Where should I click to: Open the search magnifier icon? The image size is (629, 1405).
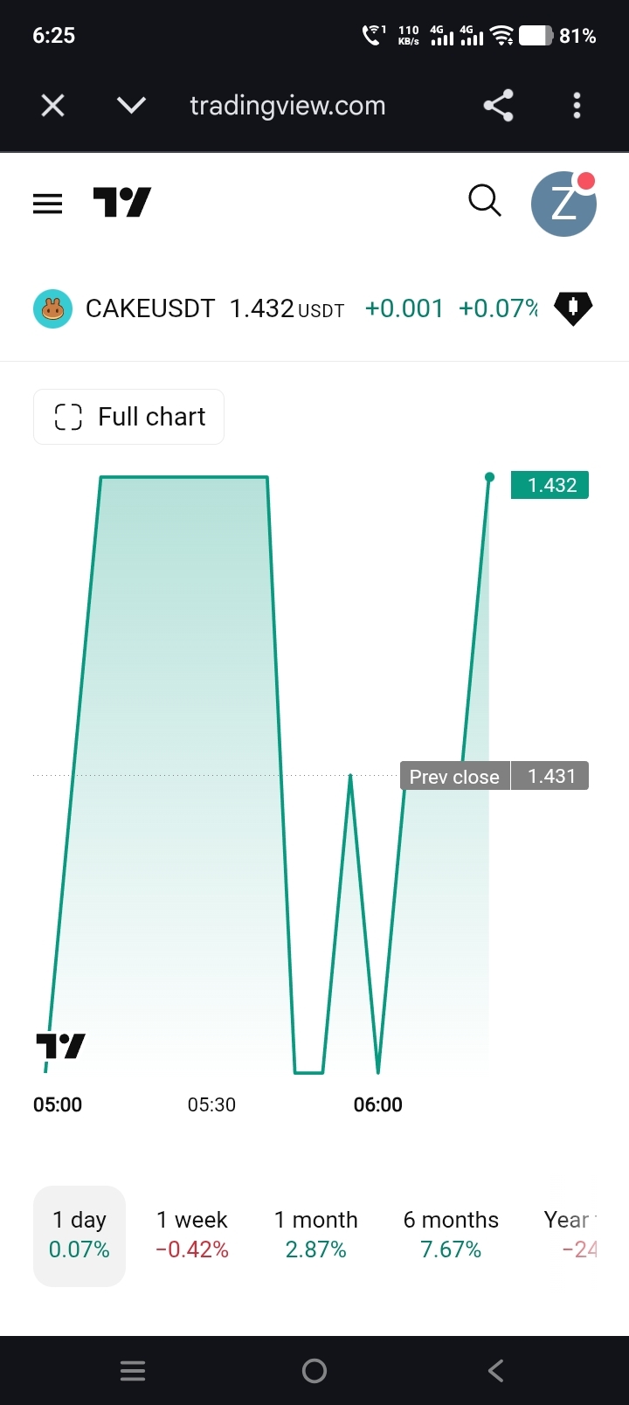[x=485, y=200]
